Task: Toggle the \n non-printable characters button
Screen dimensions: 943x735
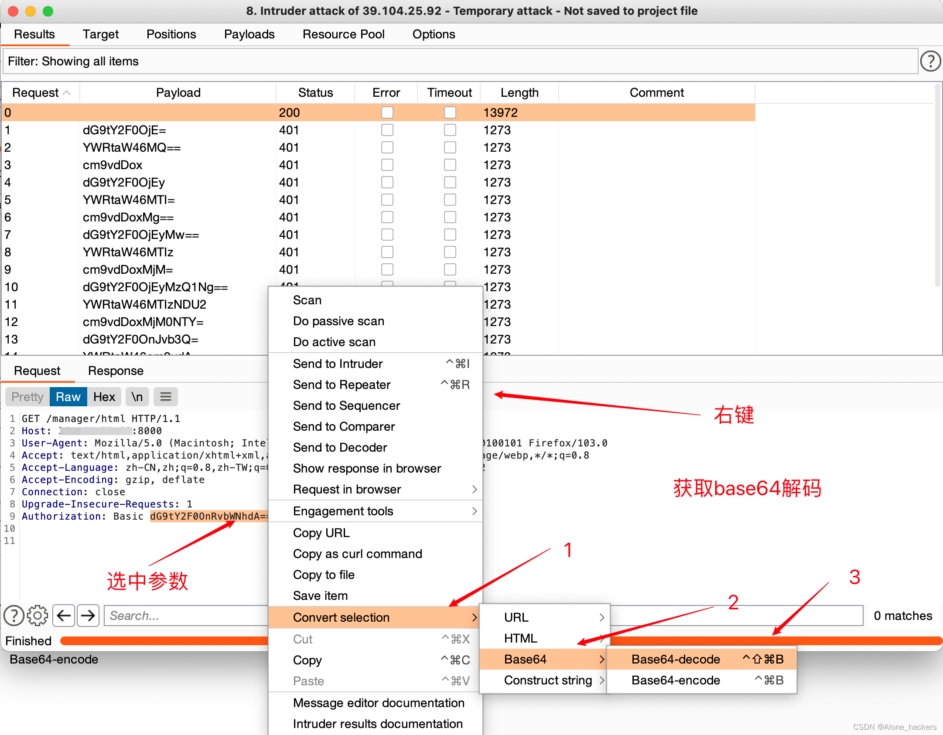Action: (137, 397)
